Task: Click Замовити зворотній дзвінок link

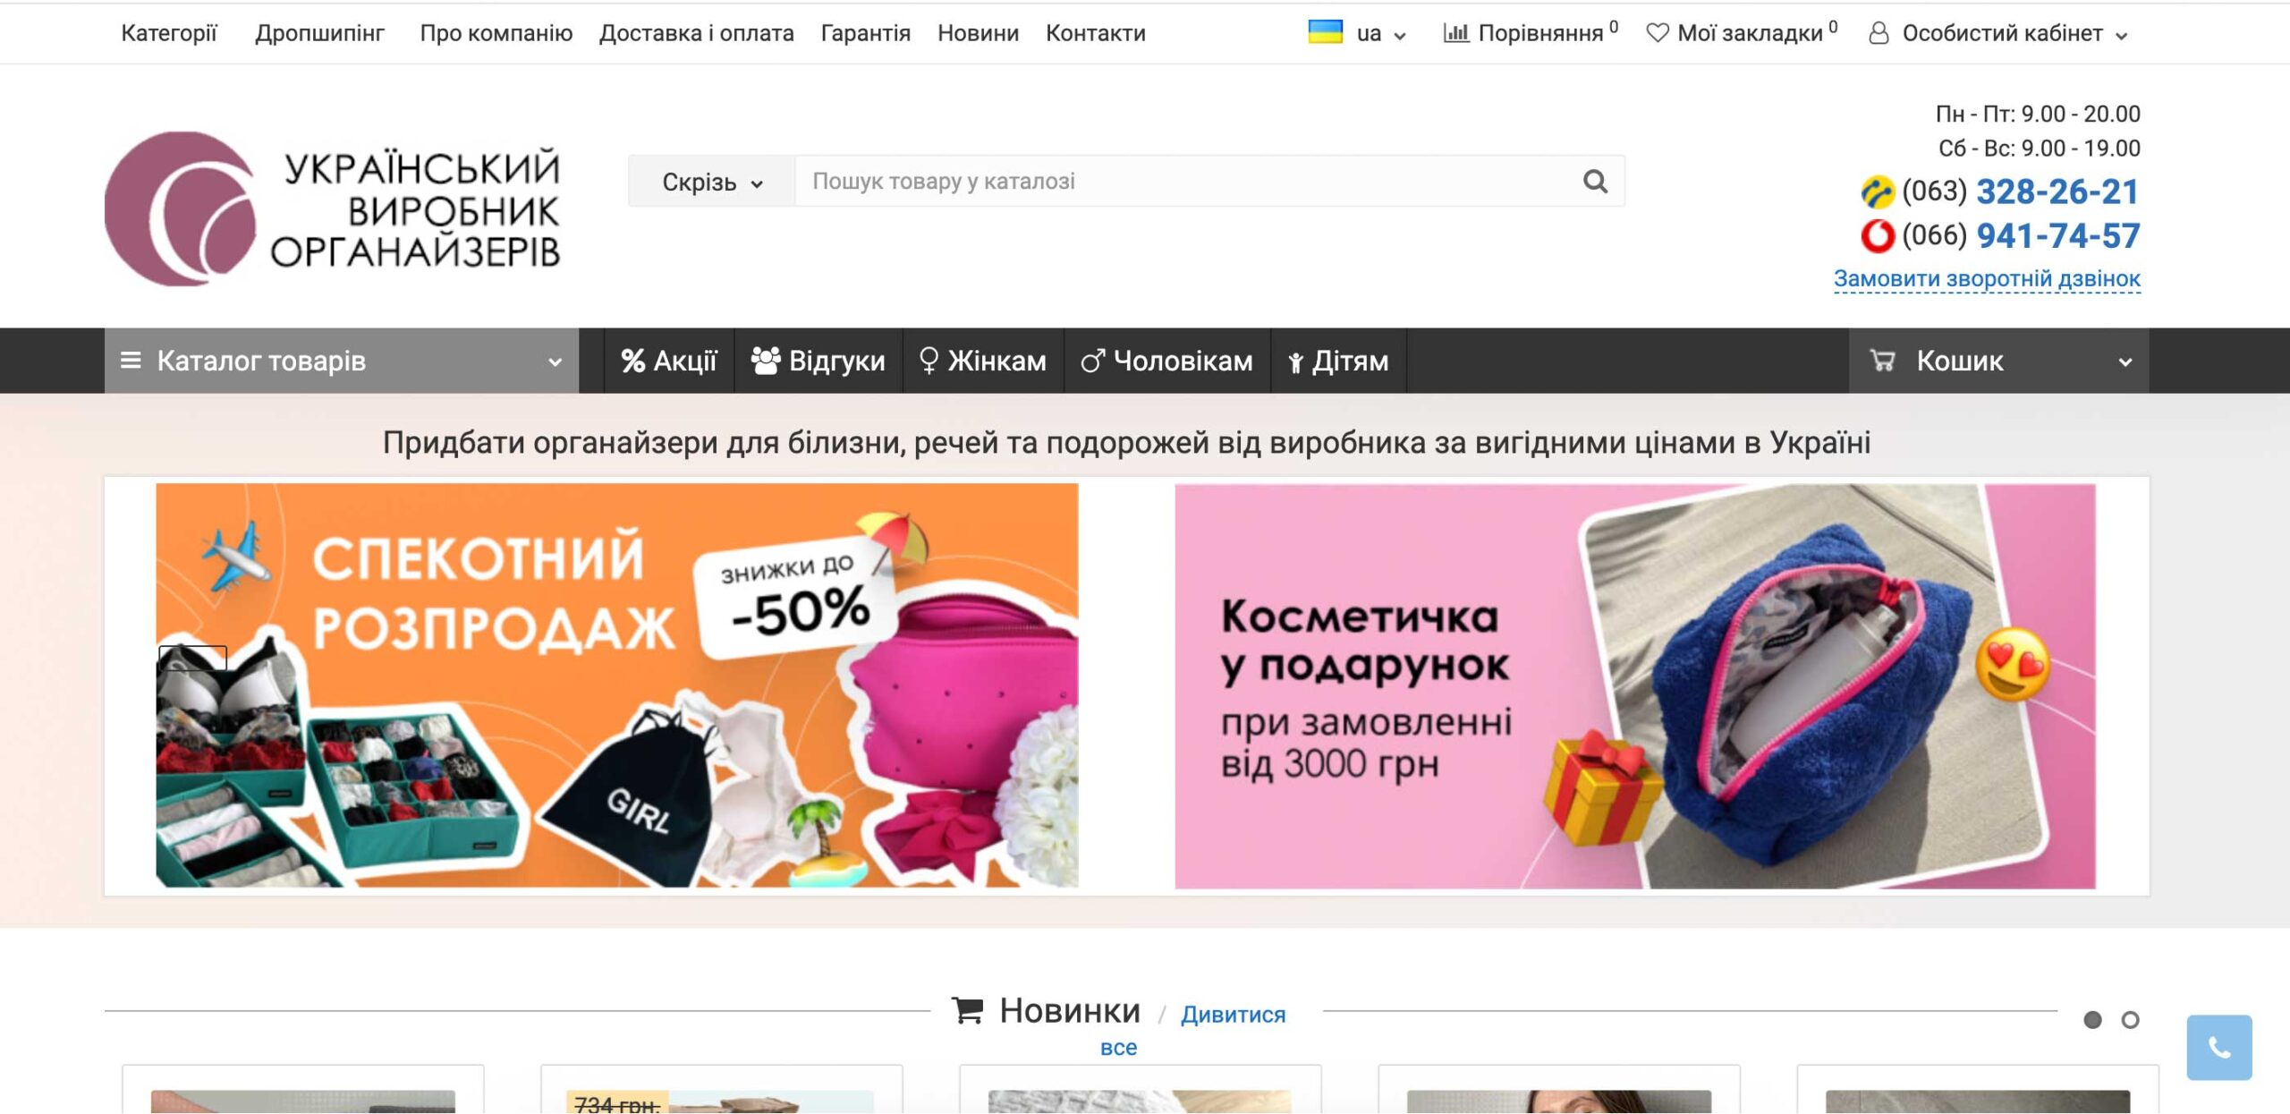Action: (x=1987, y=279)
